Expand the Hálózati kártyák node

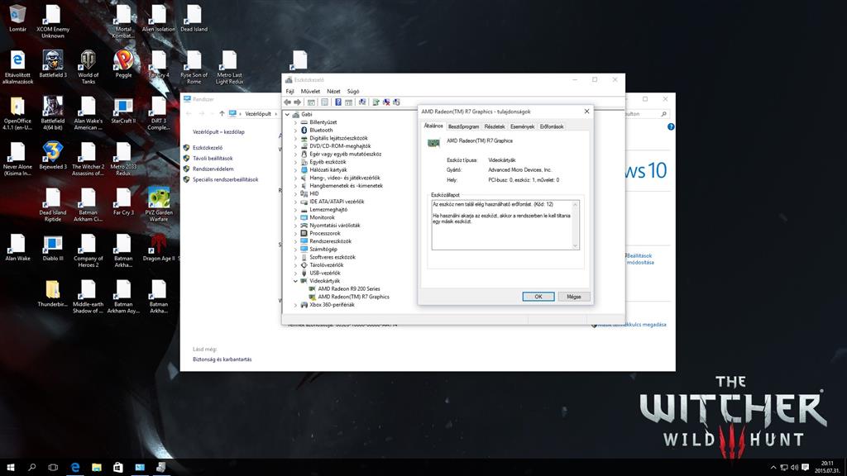295,170
